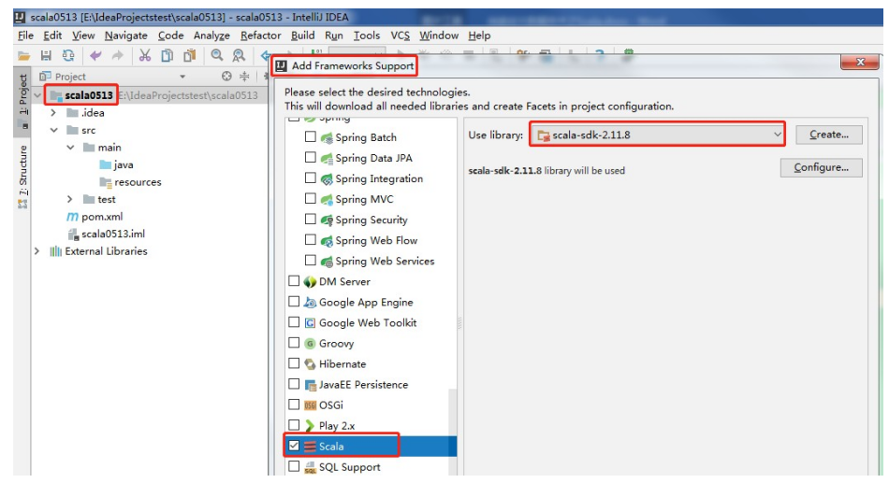Open the Tools menu
Screen dimensions: 889x483
pyautogui.click(x=367, y=36)
